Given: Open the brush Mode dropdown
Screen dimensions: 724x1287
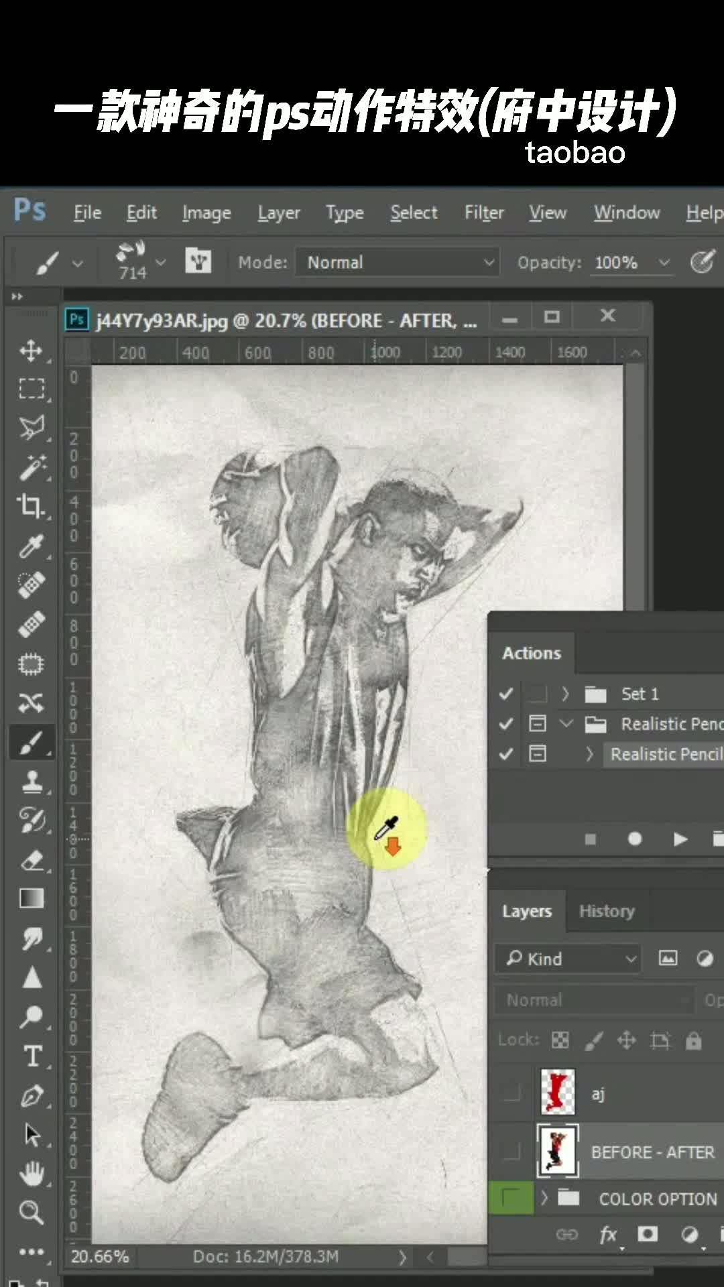Looking at the screenshot, I should (398, 263).
